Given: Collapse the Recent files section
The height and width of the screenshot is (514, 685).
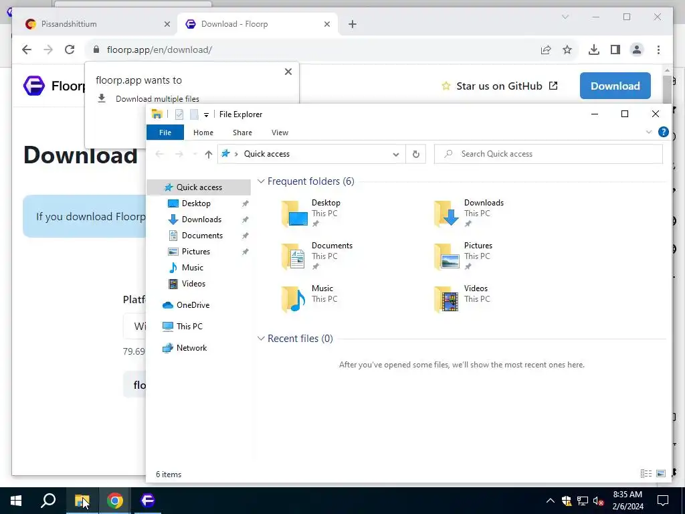Looking at the screenshot, I should pos(261,338).
